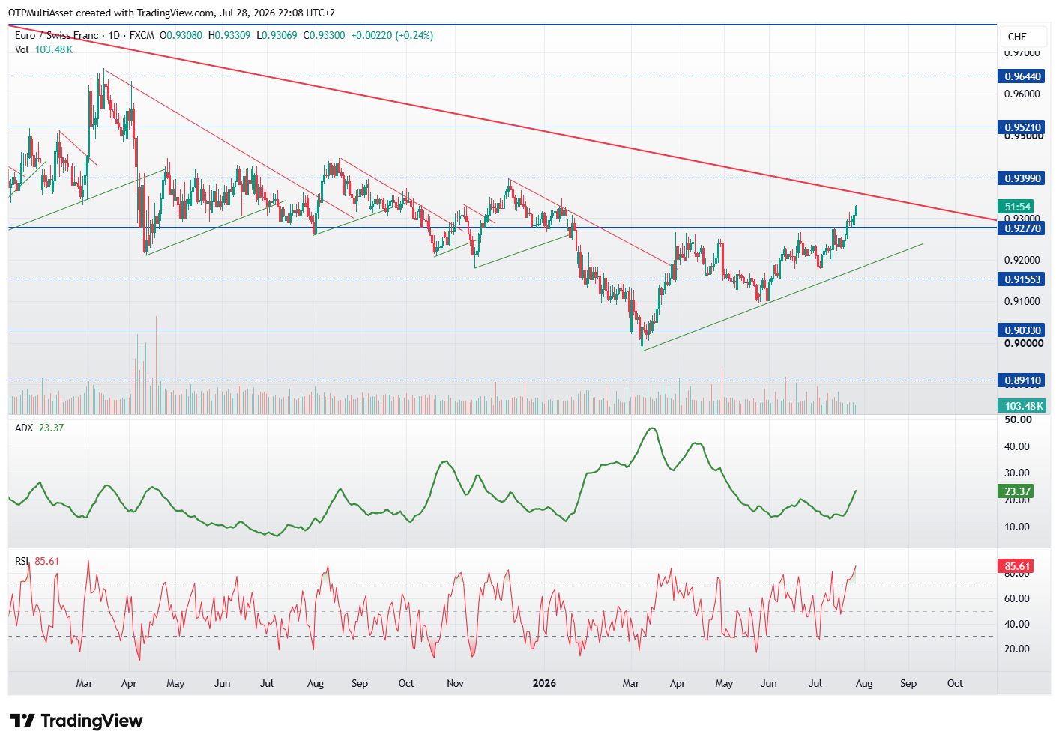Click the 0.92770 price level label

1022,228
